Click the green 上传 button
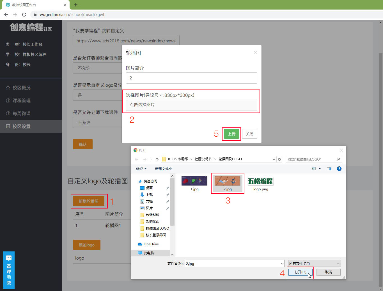This screenshot has width=383, height=291. (231, 134)
